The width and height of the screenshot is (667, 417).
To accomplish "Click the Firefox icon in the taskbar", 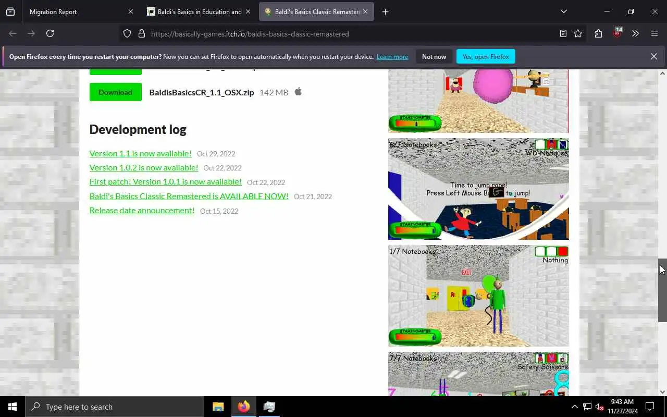I will (243, 407).
